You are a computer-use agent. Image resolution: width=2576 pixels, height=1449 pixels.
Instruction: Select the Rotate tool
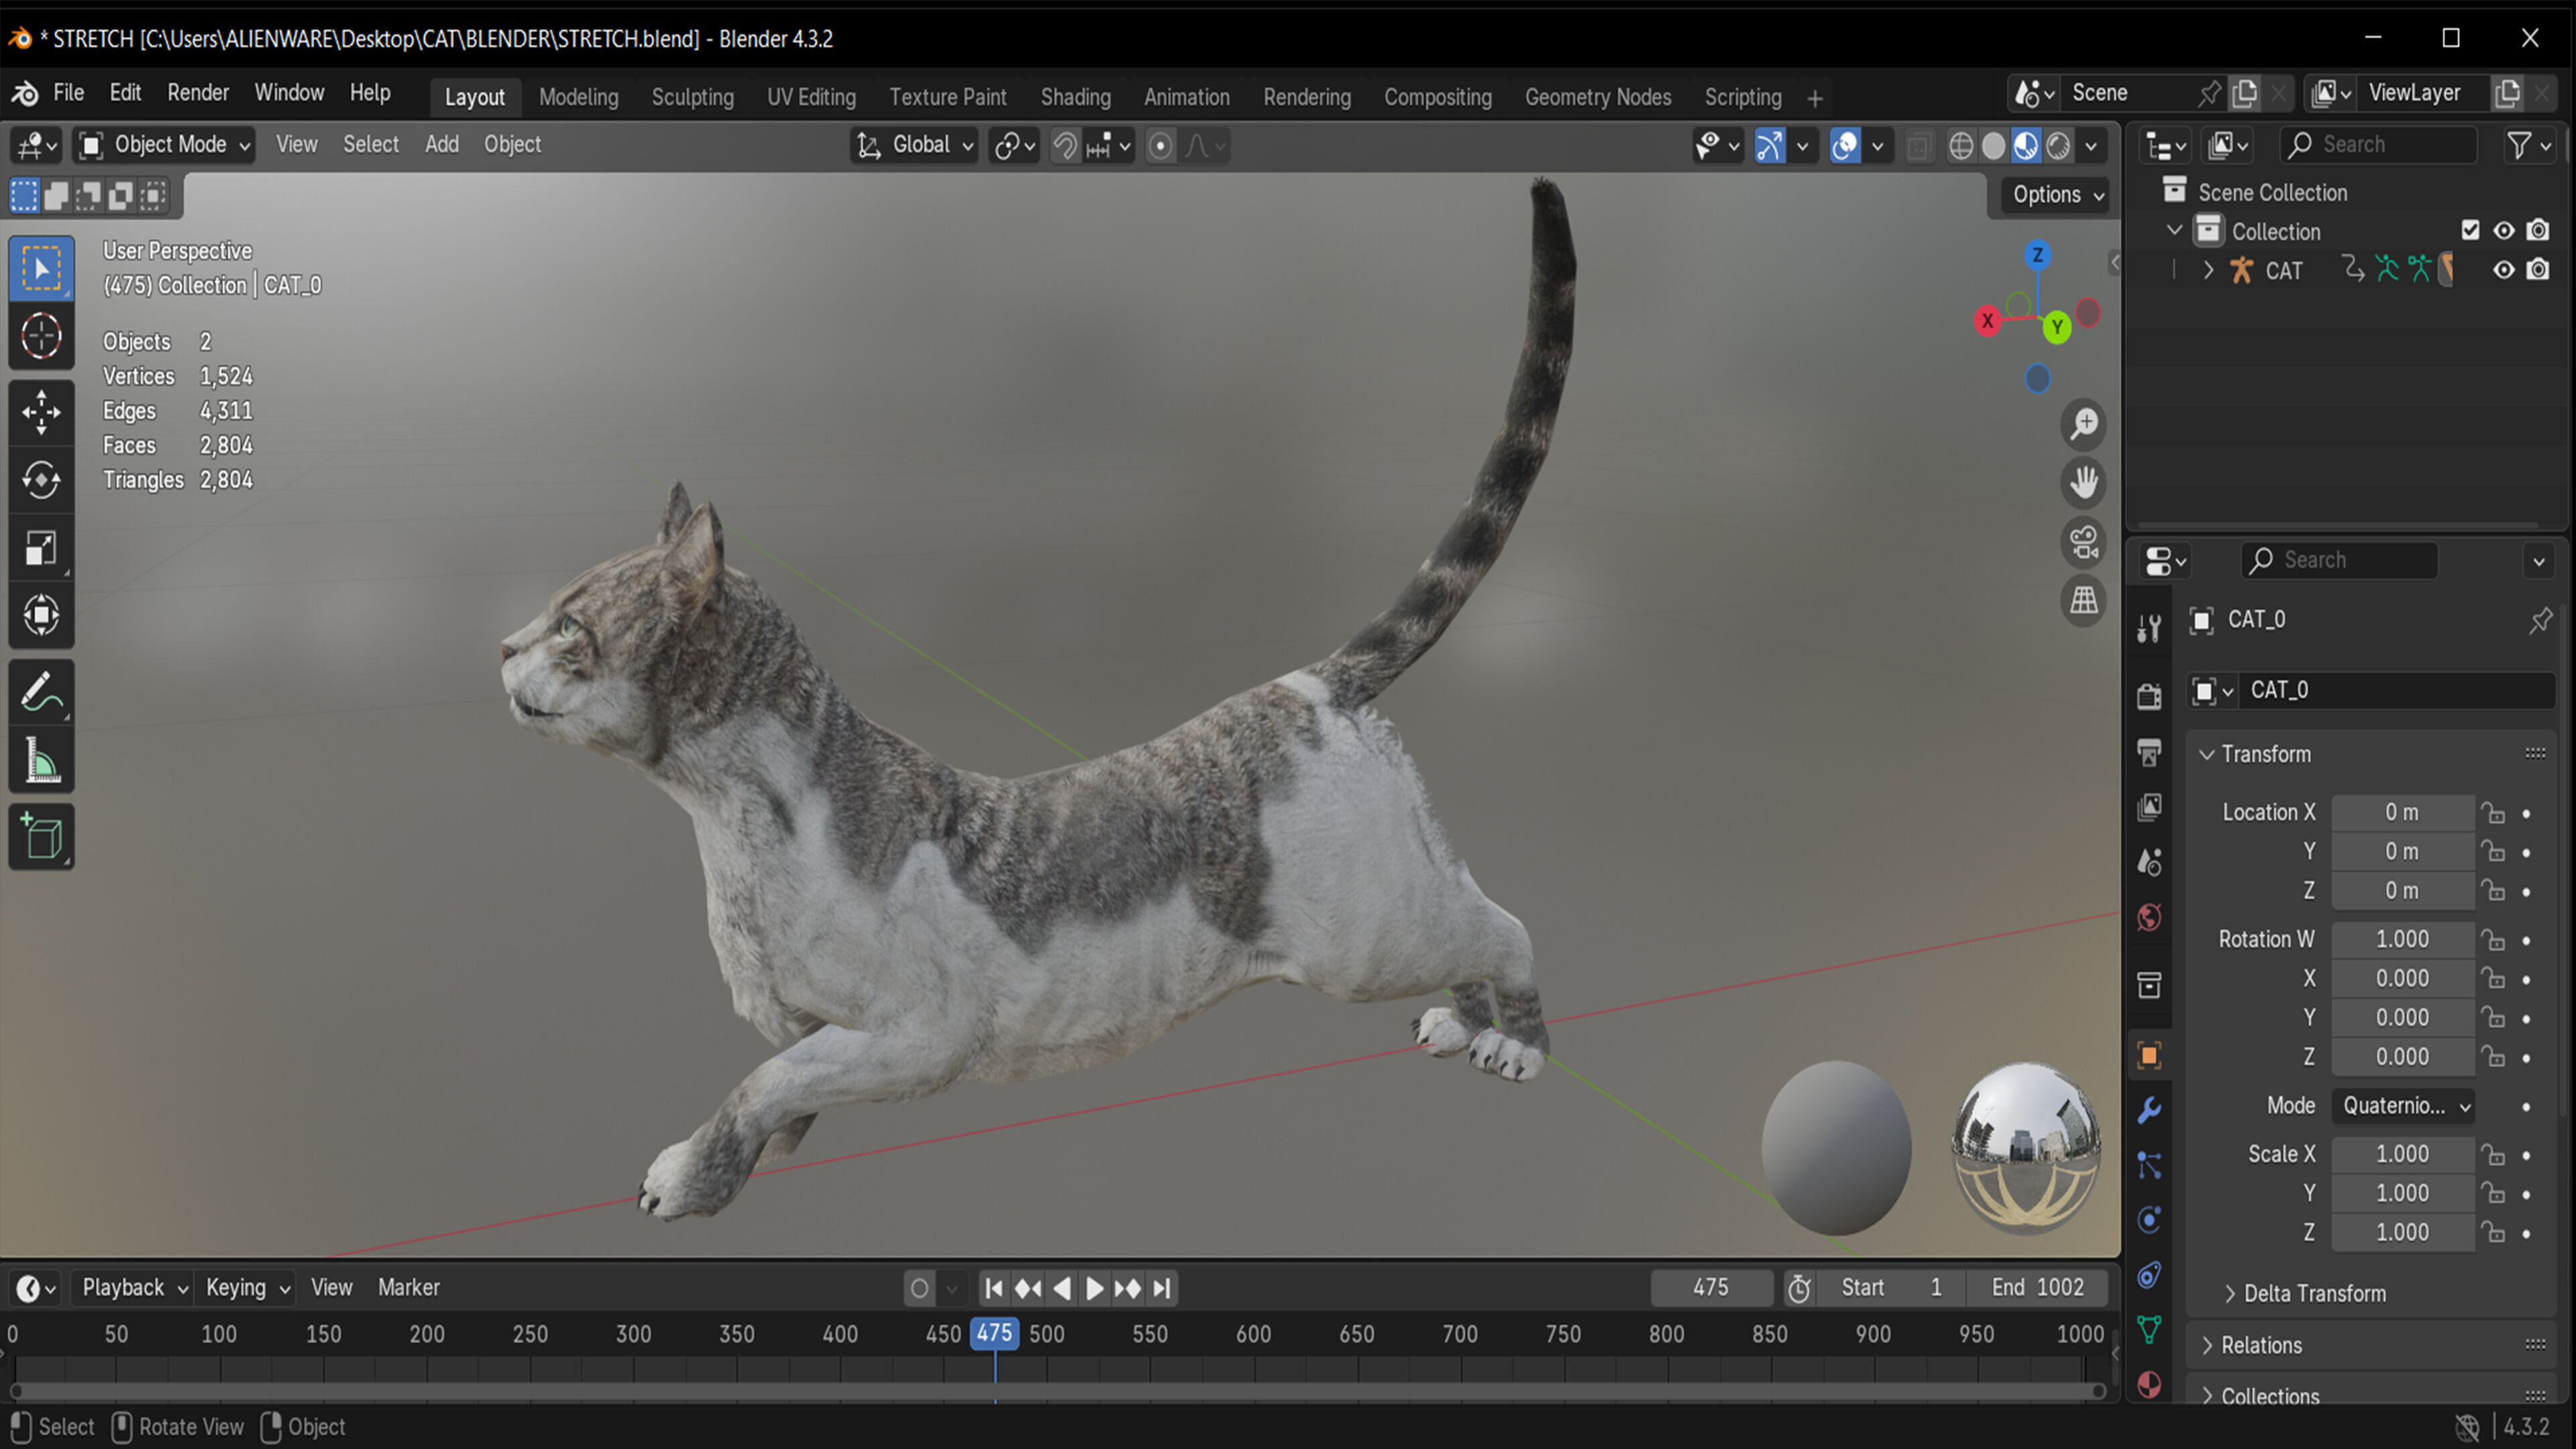coord(41,480)
